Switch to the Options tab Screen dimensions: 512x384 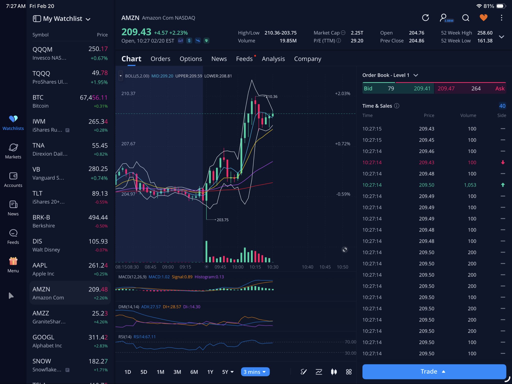point(190,59)
